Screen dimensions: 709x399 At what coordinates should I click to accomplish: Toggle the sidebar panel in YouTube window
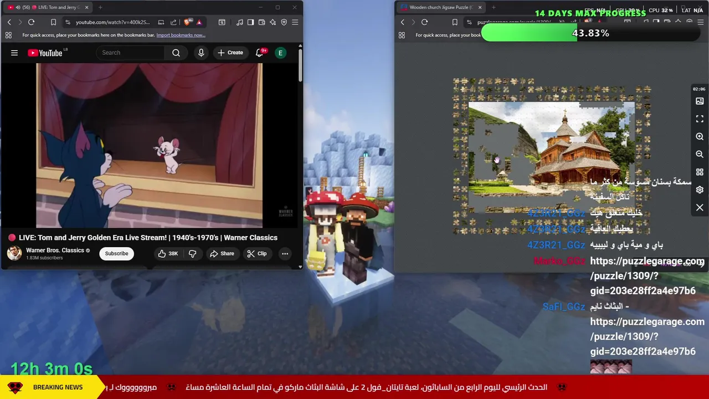[250, 22]
